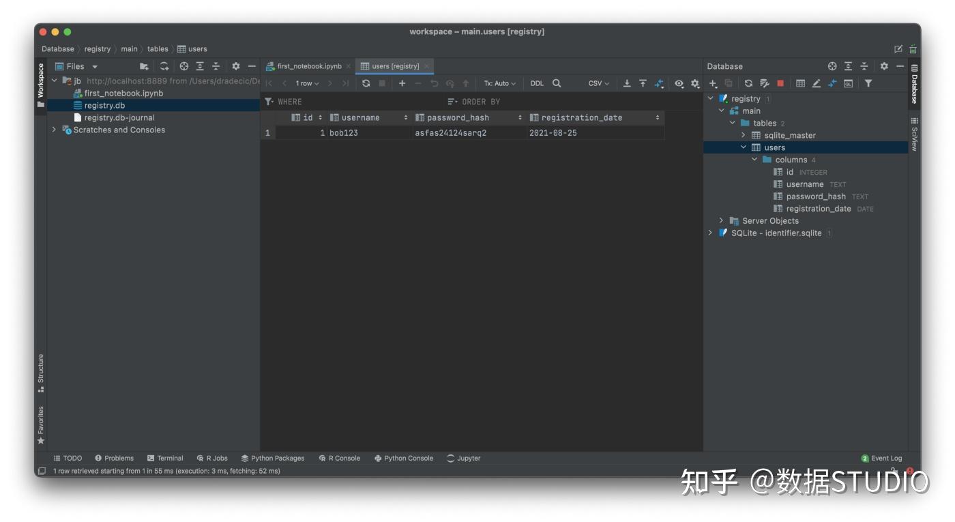This screenshot has width=955, height=522.
Task: Open the DDL view for the users table
Action: 537,83
